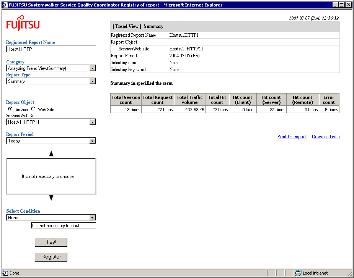
Task: Click the 'Done' status bar text
Action: click(15, 273)
